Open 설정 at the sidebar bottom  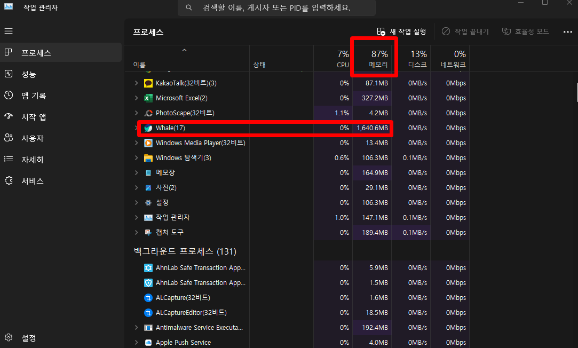click(61, 338)
